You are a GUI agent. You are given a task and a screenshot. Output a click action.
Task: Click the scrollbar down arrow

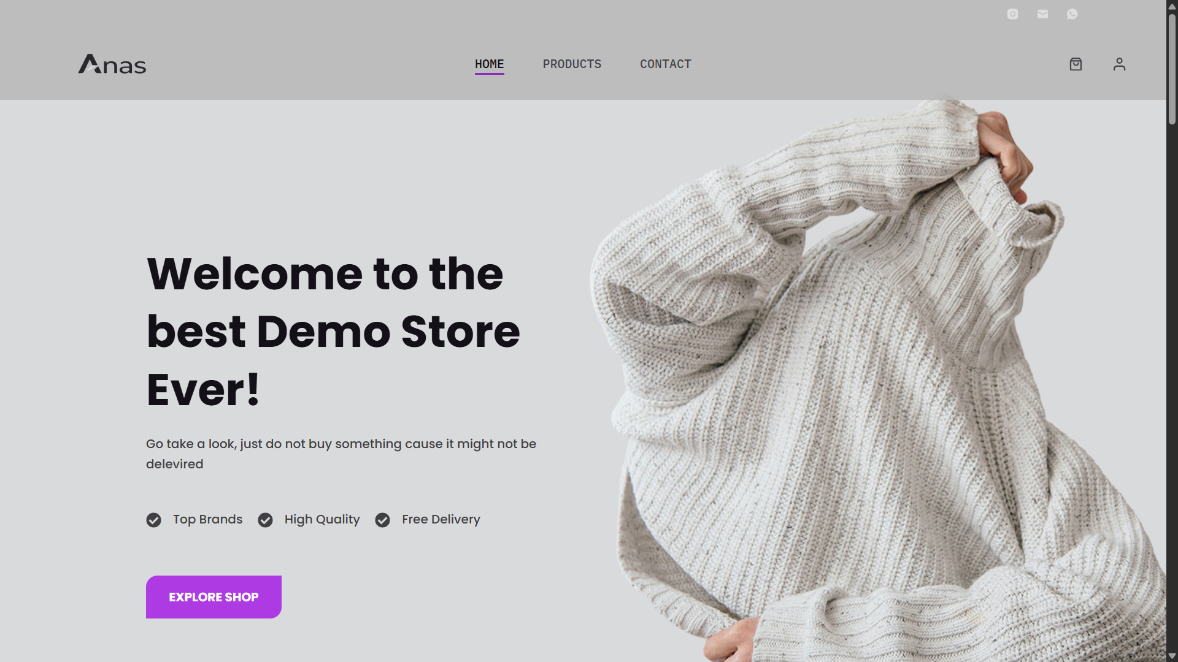click(x=1172, y=656)
